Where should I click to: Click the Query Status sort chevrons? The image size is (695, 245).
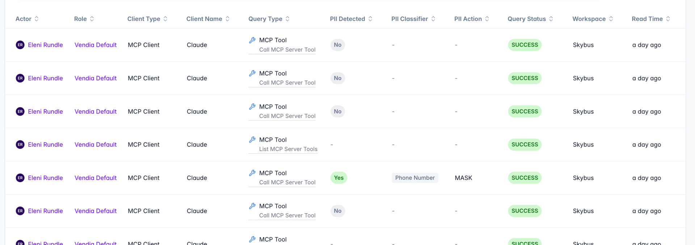coord(551,19)
